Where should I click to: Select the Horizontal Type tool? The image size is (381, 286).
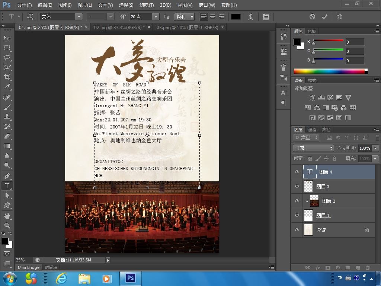7,186
